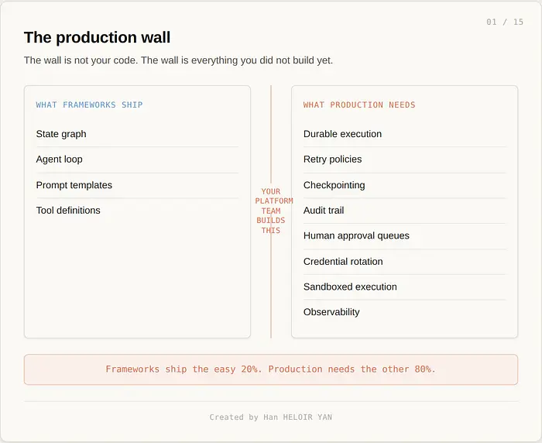Select the 'State graph' list item
The height and width of the screenshot is (443, 542).
[x=137, y=134]
